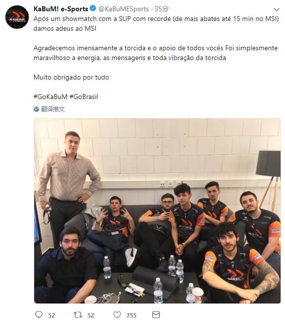This screenshot has height=322, width=285.
Task: Click the Muito obrigado por tudo line
Action: click(x=71, y=77)
